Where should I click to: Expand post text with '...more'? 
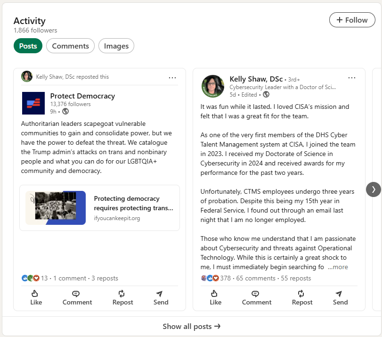click(x=338, y=267)
